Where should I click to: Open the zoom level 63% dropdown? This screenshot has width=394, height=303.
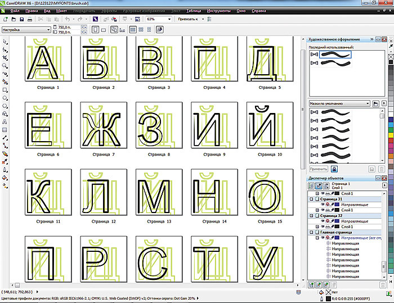169,19
